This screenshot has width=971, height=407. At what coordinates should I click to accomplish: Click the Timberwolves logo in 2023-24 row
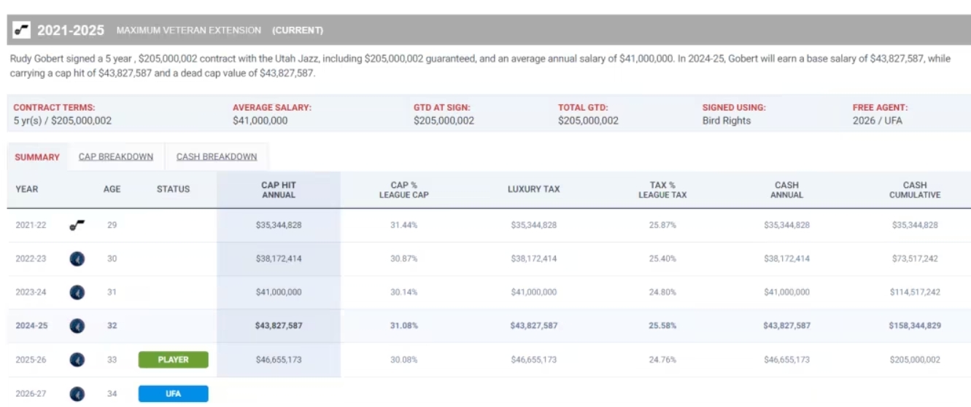[77, 292]
